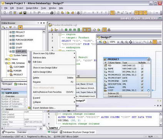
Task: Uncheck Nullable checkbox for COST column
Action: pyautogui.click(x=142, y=90)
